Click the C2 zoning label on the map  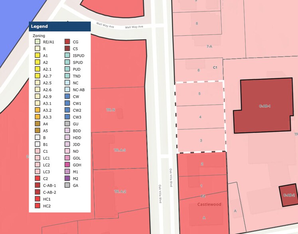203,196
